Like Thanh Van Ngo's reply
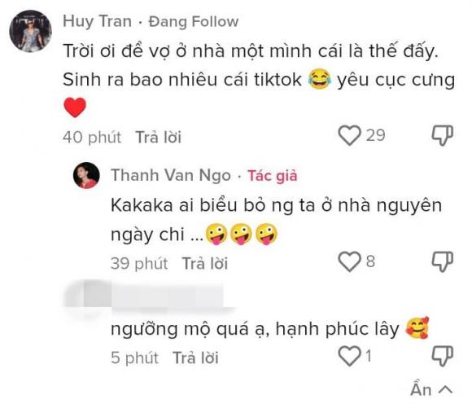The width and height of the screenshot is (472, 408). pyautogui.click(x=349, y=261)
